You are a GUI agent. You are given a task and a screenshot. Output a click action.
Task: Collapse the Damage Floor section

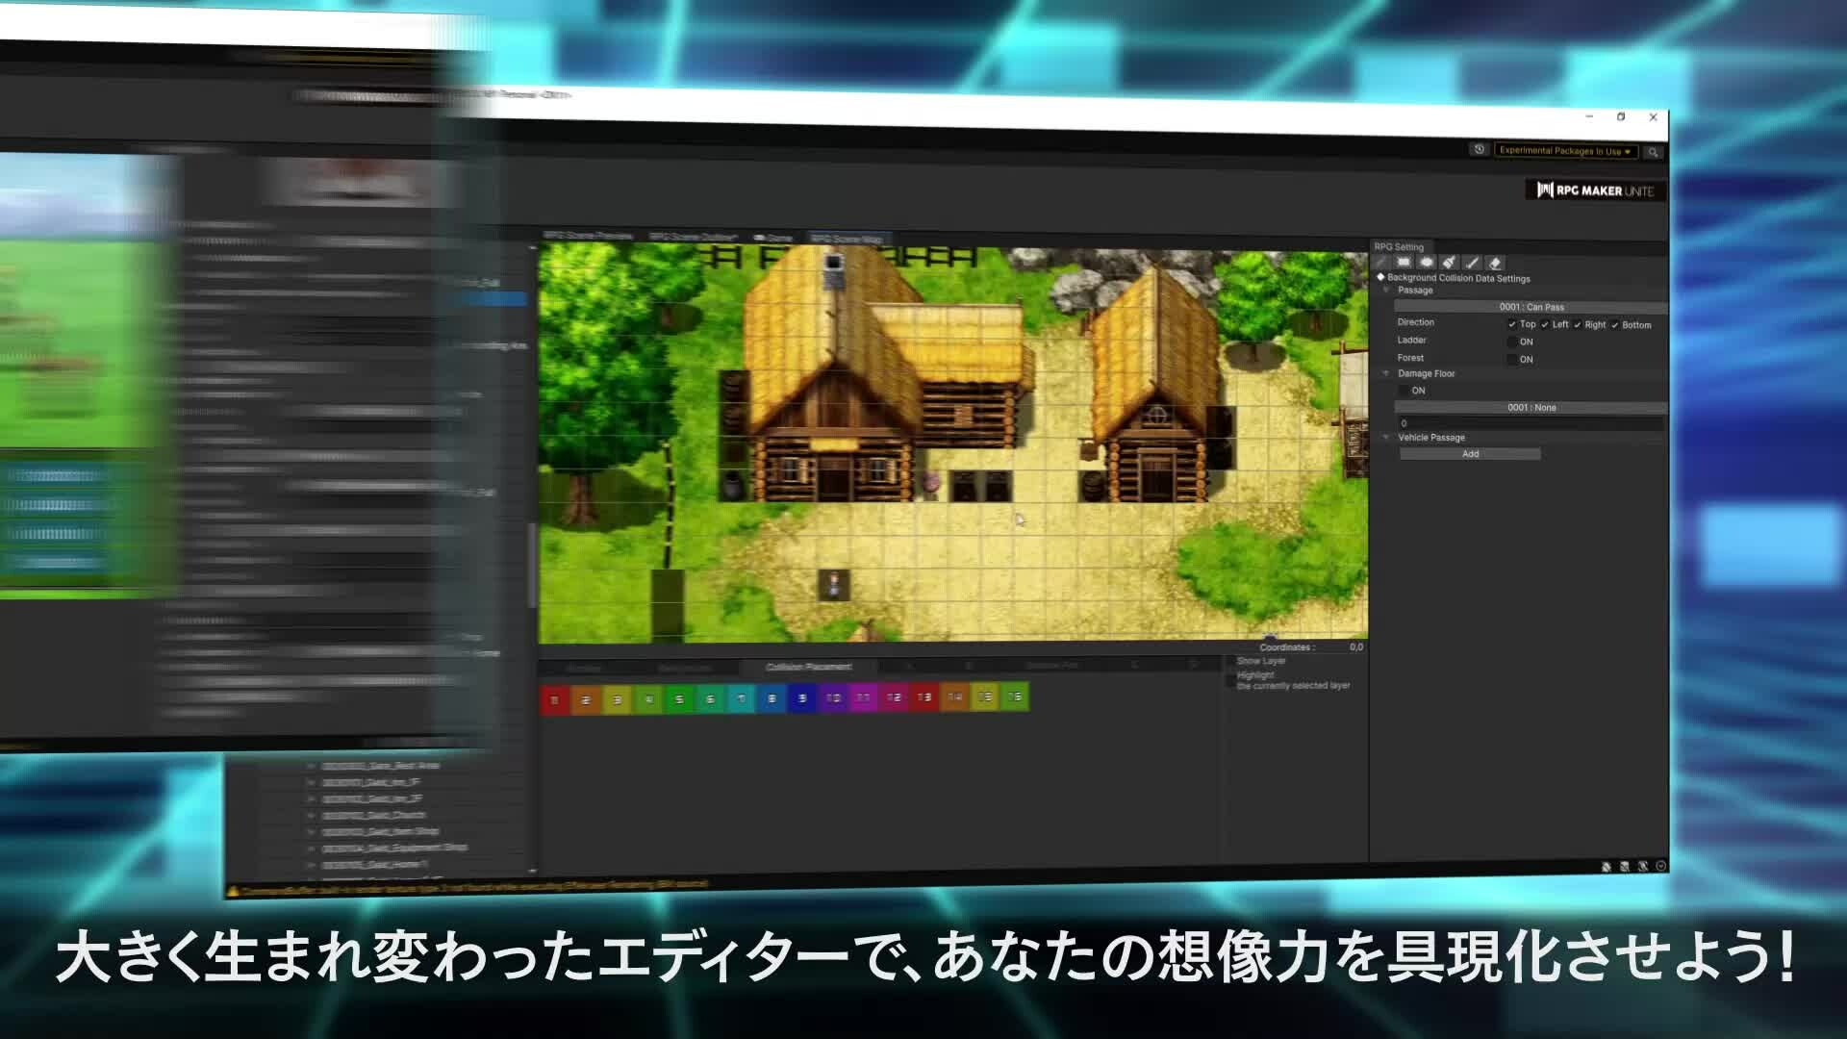click(1386, 373)
